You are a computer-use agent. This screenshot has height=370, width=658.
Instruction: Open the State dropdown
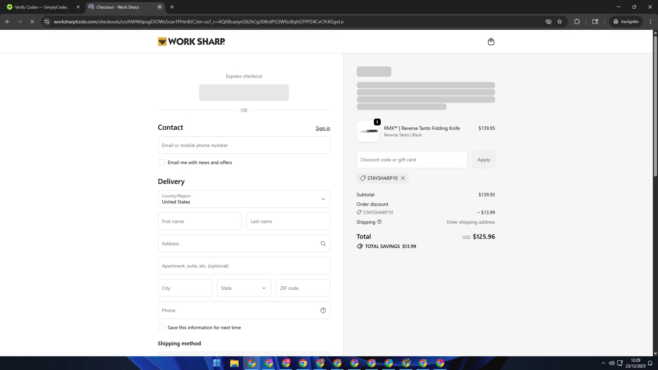click(244, 288)
